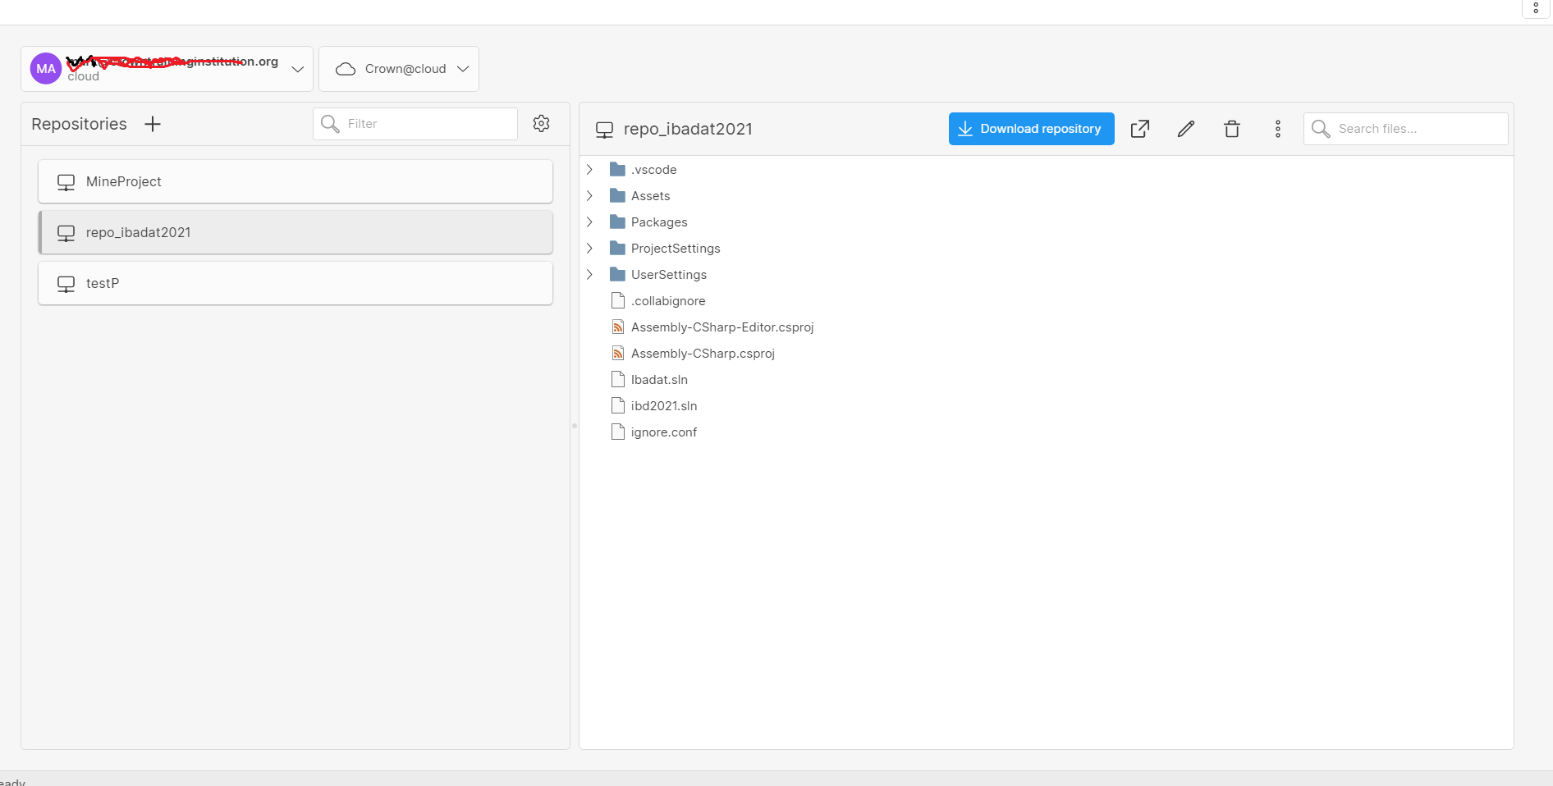The width and height of the screenshot is (1553, 786).
Task: Open the Crown@cloud dropdown
Action: pos(463,69)
